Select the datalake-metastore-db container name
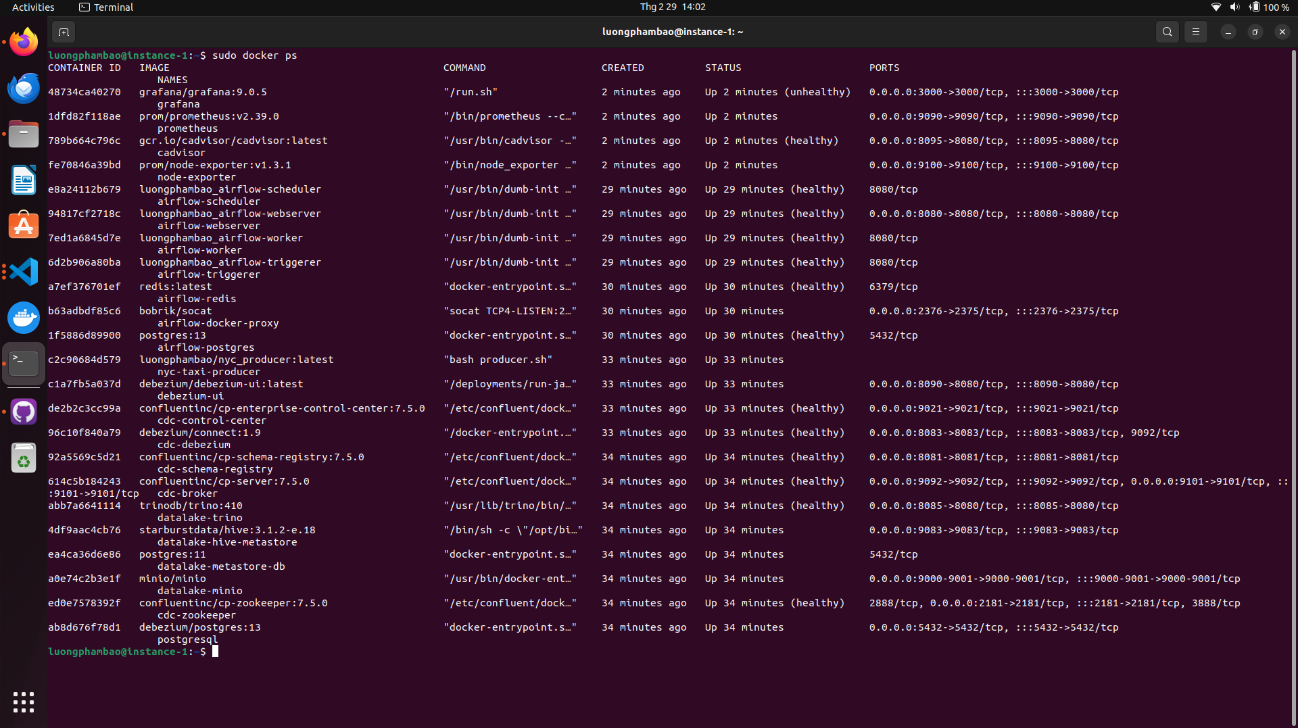This screenshot has height=728, width=1298. tap(221, 566)
